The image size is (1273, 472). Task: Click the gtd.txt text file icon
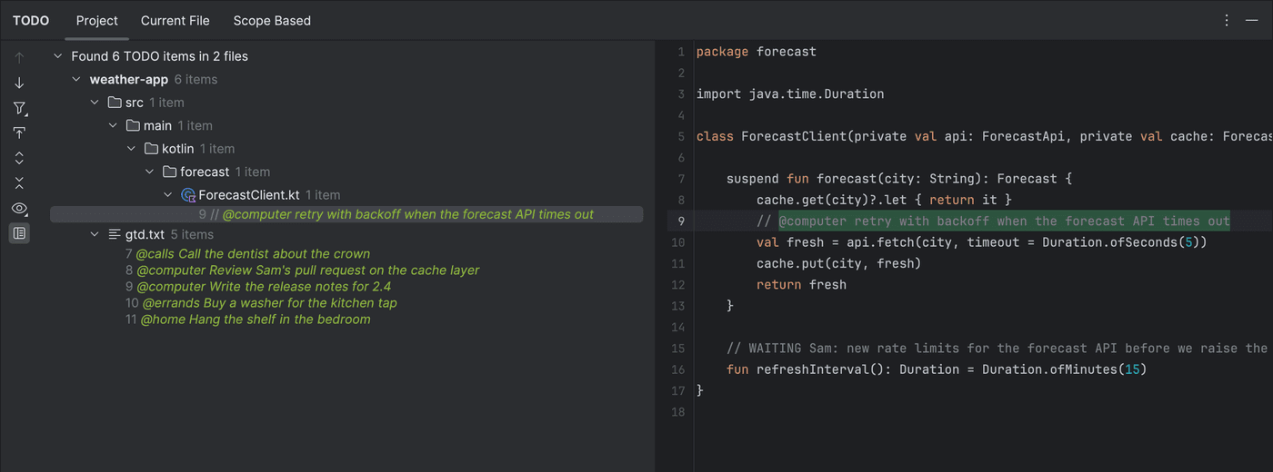[115, 234]
